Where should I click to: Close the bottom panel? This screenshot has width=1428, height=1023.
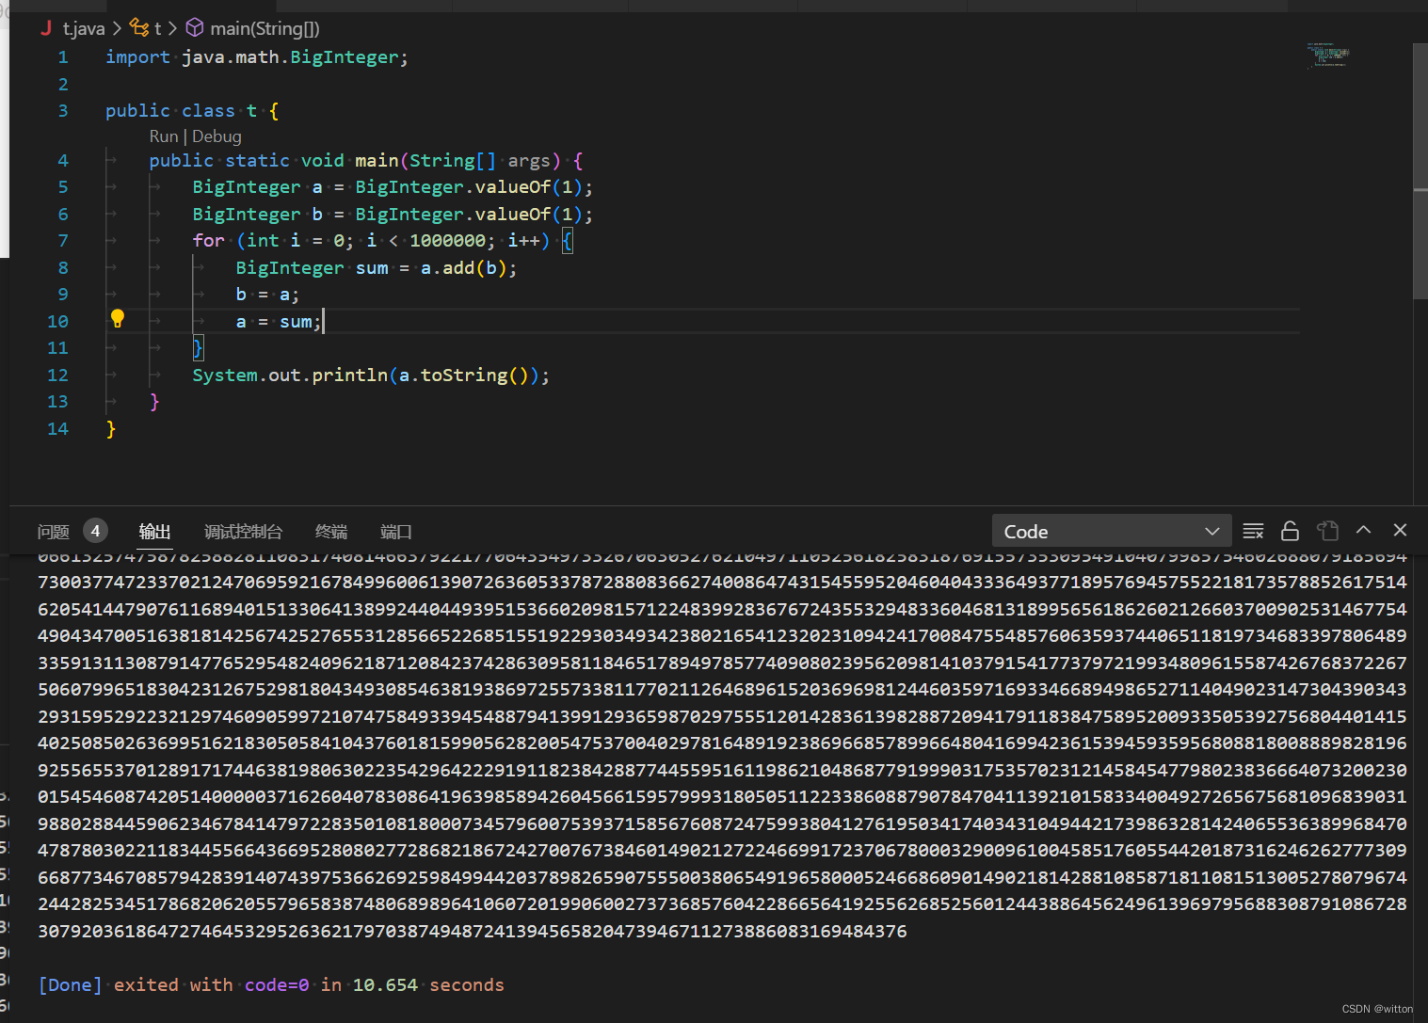coord(1400,531)
